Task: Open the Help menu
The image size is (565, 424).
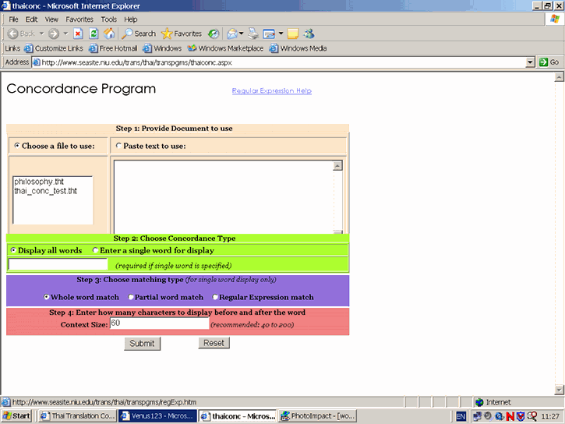Action: coord(130,19)
